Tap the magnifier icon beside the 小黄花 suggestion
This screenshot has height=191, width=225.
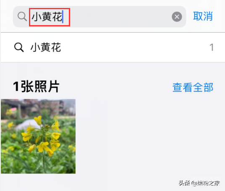click(x=19, y=47)
